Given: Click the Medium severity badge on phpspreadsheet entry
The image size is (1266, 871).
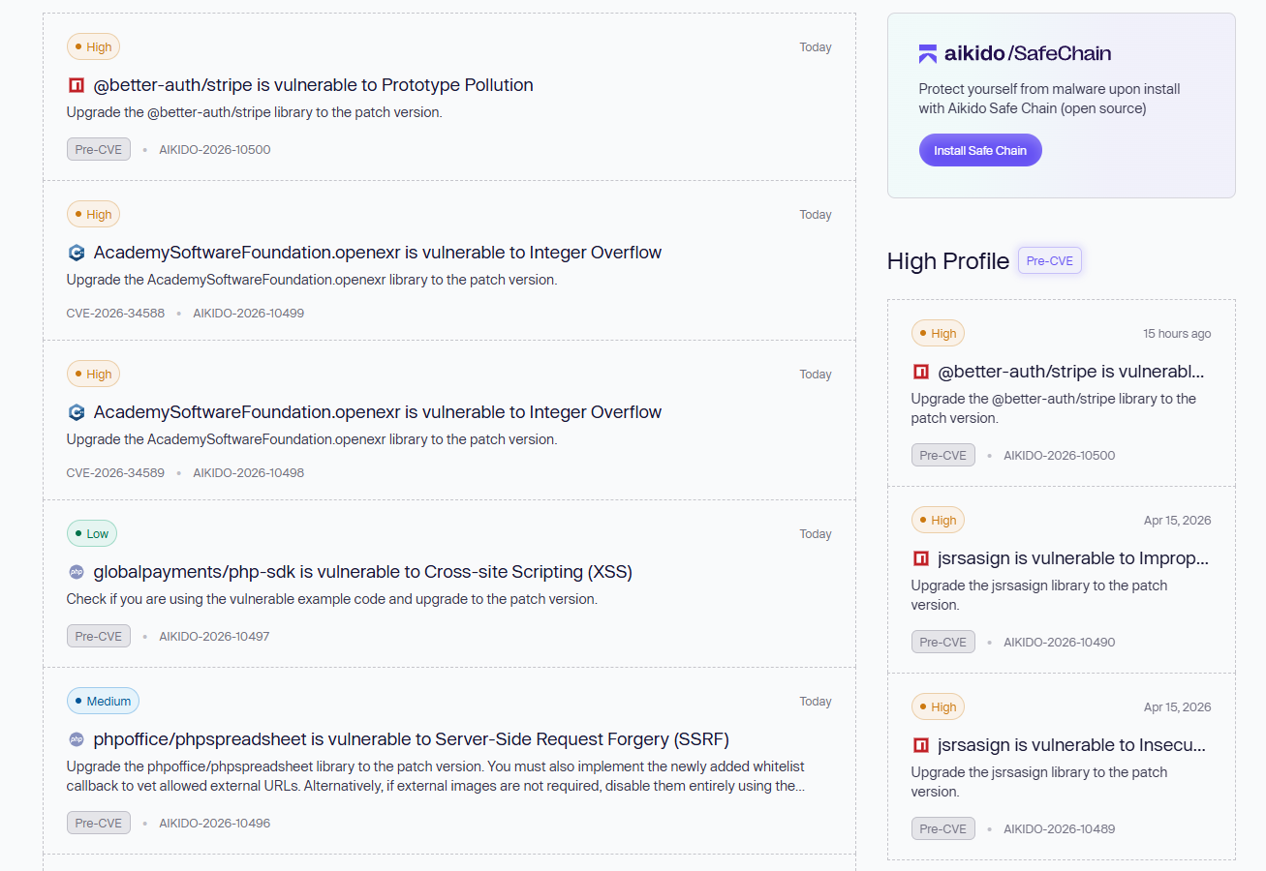Looking at the screenshot, I should [x=103, y=701].
